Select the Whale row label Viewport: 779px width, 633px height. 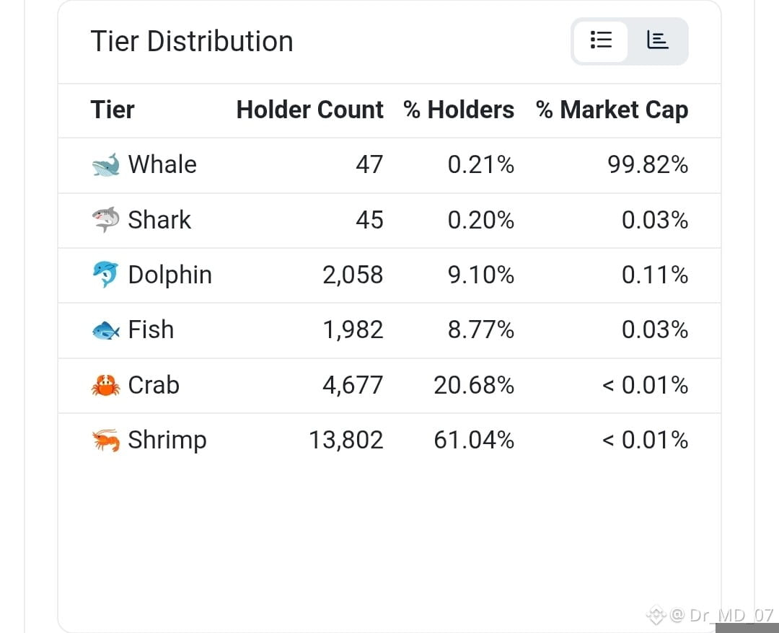162,164
